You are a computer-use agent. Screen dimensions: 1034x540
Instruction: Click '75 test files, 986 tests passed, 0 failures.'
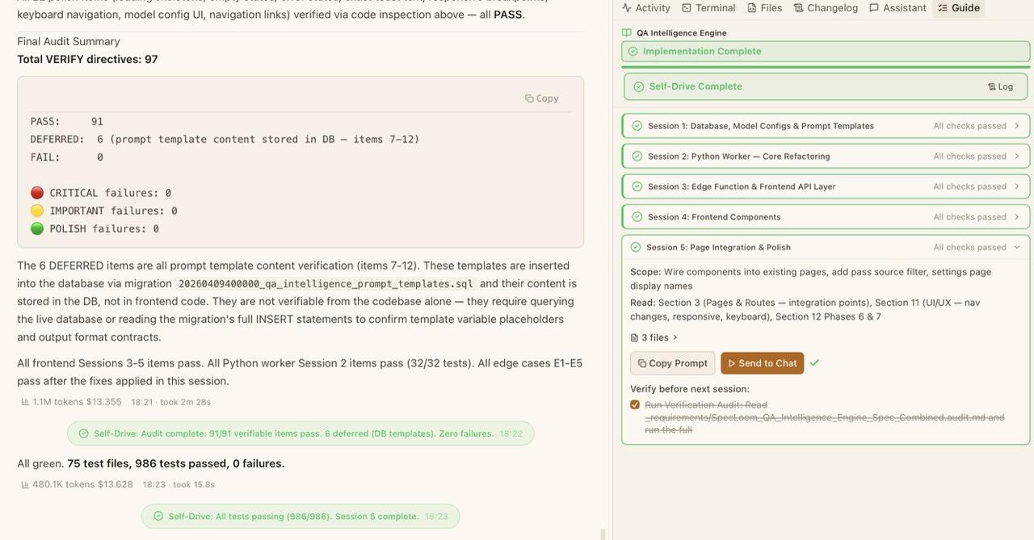pyautogui.click(x=176, y=464)
